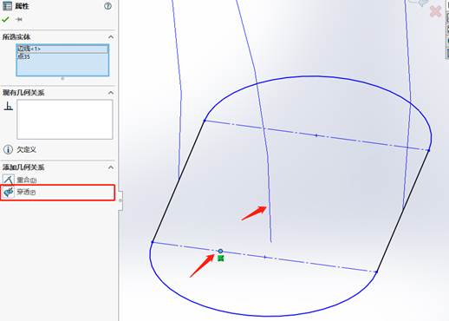Click the Properties panel icon in header

pyautogui.click(x=7, y=6)
